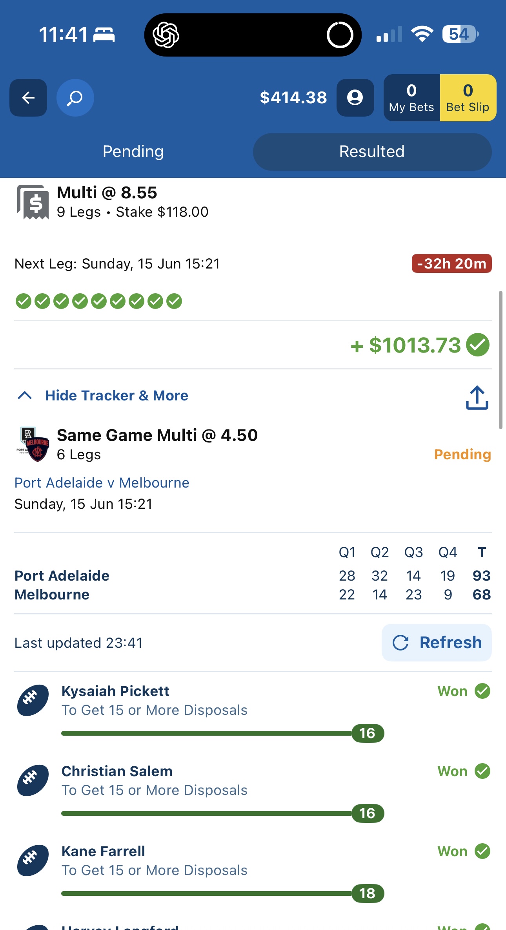Tap Kane Farrell's football icon
Viewport: 506px width, 930px height.
click(x=33, y=861)
